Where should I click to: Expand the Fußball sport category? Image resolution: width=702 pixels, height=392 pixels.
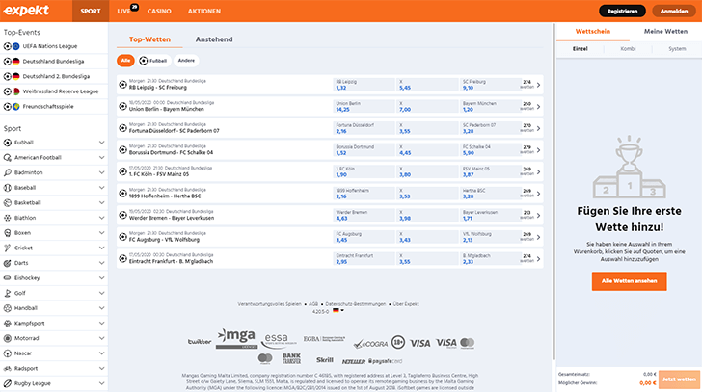tap(101, 143)
